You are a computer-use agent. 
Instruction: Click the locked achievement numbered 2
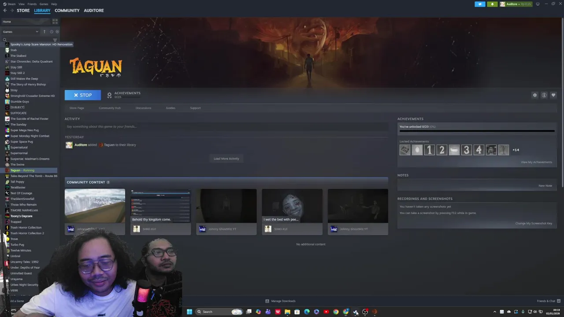pyautogui.click(x=442, y=150)
